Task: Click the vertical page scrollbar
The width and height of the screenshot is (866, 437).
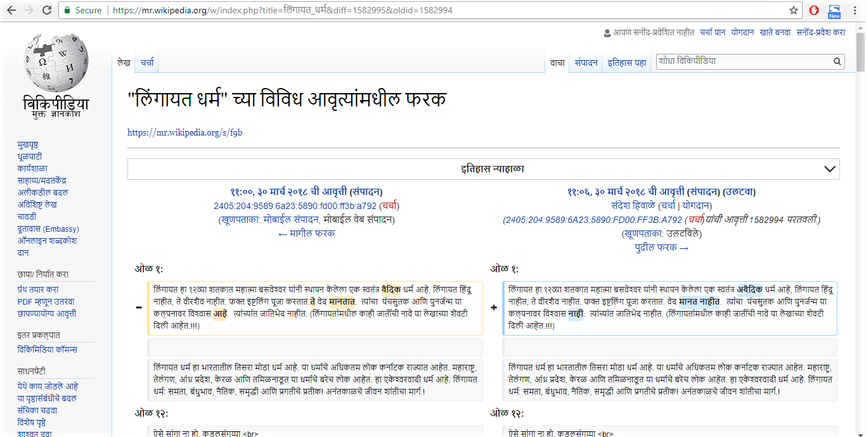Action: coord(860,190)
